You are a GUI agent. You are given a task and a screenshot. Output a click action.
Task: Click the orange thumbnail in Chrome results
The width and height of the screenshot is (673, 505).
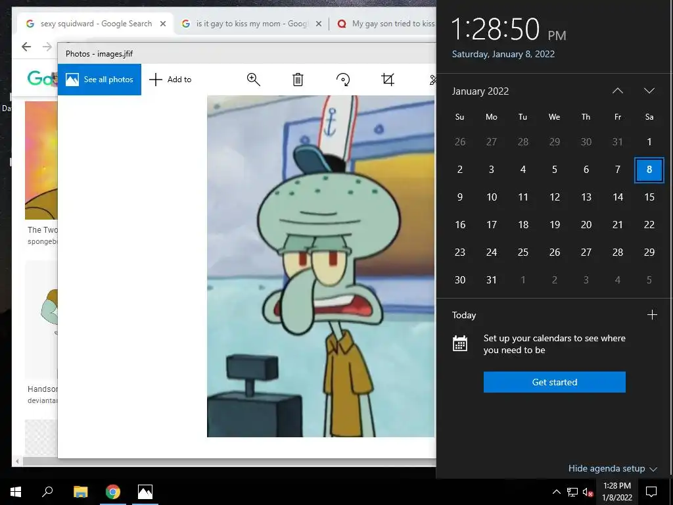(41, 160)
